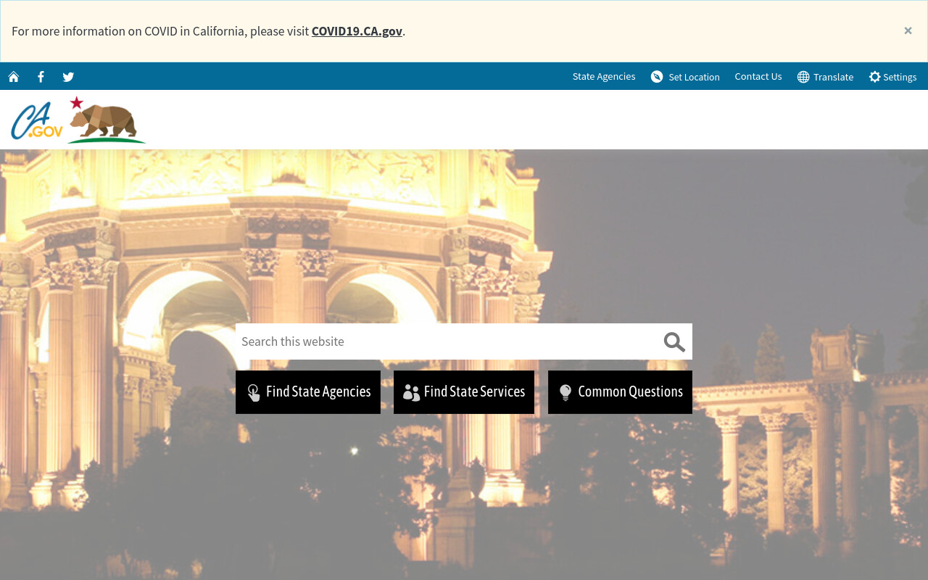928x580 pixels.
Task: Open the Translate option
Action: tap(825, 77)
